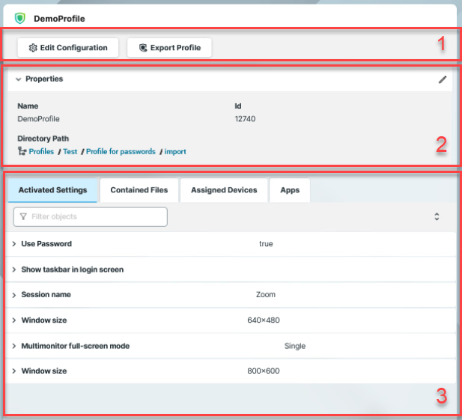Go to Profile for passwords directory
The height and width of the screenshot is (420, 462).
coord(121,151)
